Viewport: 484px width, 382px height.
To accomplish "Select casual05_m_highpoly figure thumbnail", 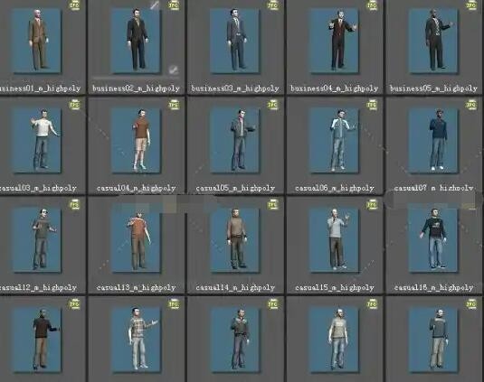I will tap(235, 141).
